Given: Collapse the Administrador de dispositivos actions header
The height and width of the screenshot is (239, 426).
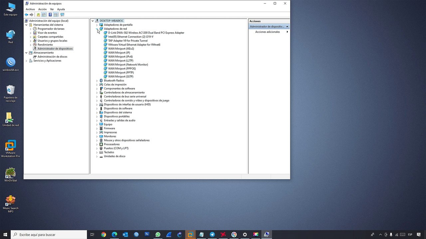Looking at the screenshot, I should [x=287, y=27].
